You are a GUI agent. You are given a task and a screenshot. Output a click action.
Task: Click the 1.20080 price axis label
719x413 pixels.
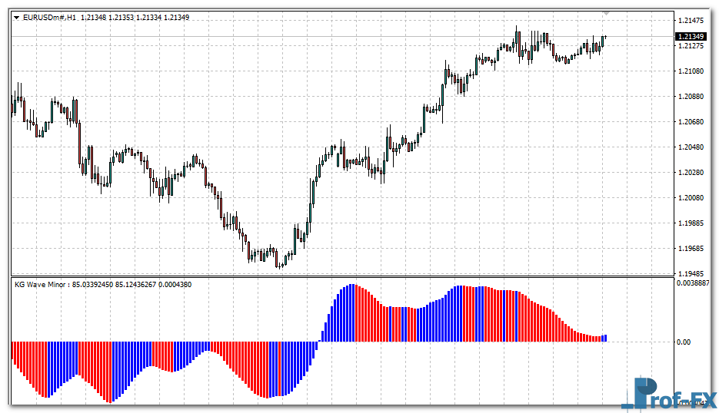692,198
